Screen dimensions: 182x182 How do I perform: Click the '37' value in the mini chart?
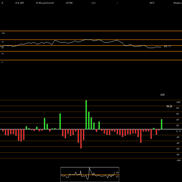[x=117, y=177]
